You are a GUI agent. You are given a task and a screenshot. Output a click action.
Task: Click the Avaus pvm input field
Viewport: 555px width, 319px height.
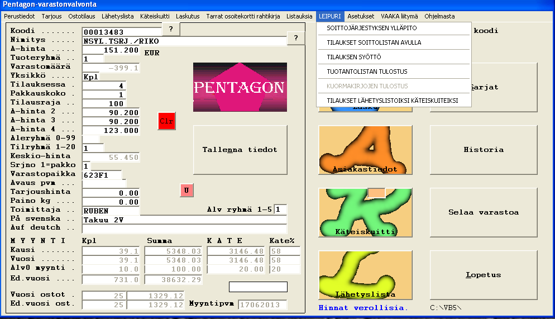coord(104,184)
